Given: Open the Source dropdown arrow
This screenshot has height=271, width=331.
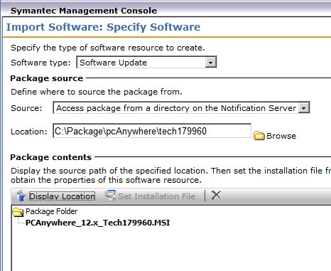Looking at the screenshot, I should 304,108.
